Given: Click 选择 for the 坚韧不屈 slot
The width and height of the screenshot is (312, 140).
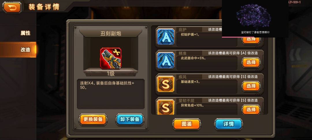Looking at the screenshot, I should (251, 110).
